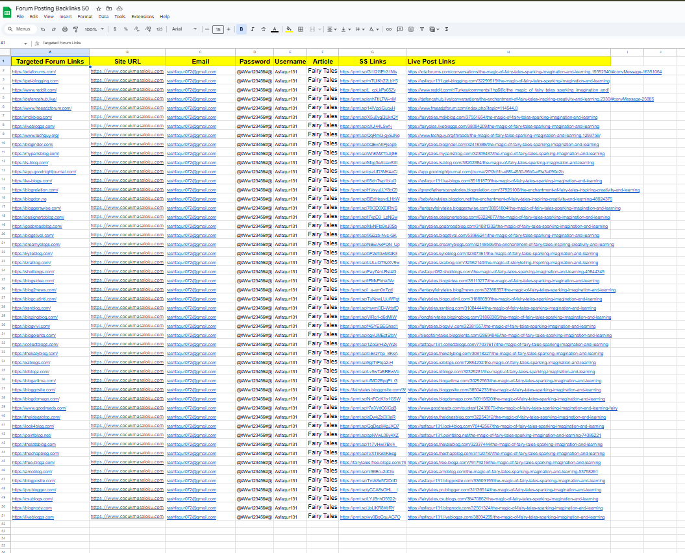Open the functions (Σ) menu

(x=447, y=29)
